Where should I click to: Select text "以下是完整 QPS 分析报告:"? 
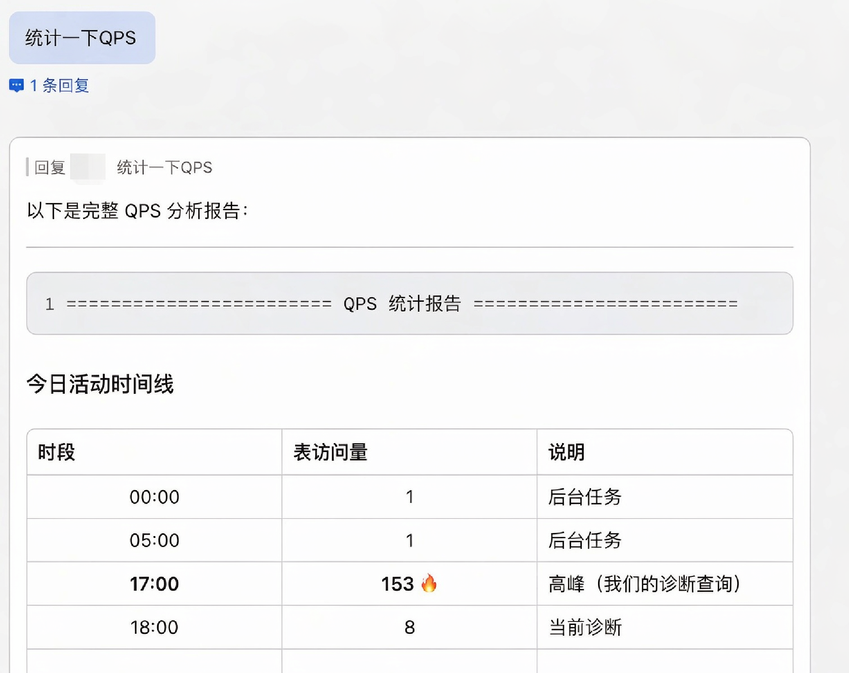(x=137, y=211)
